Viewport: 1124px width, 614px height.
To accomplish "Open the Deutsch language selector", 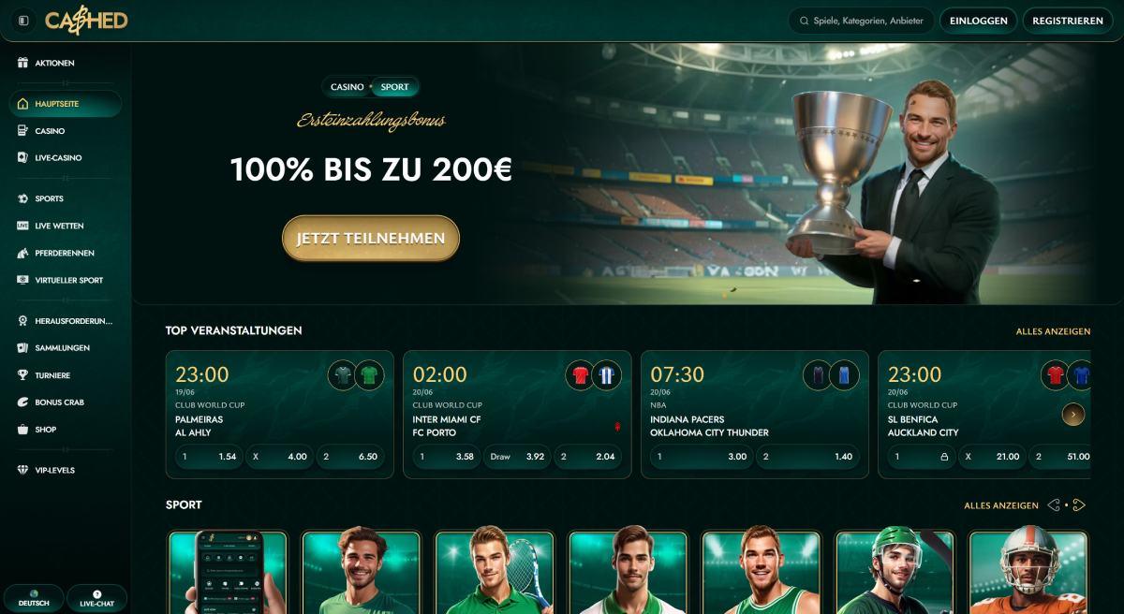I will (x=35, y=599).
